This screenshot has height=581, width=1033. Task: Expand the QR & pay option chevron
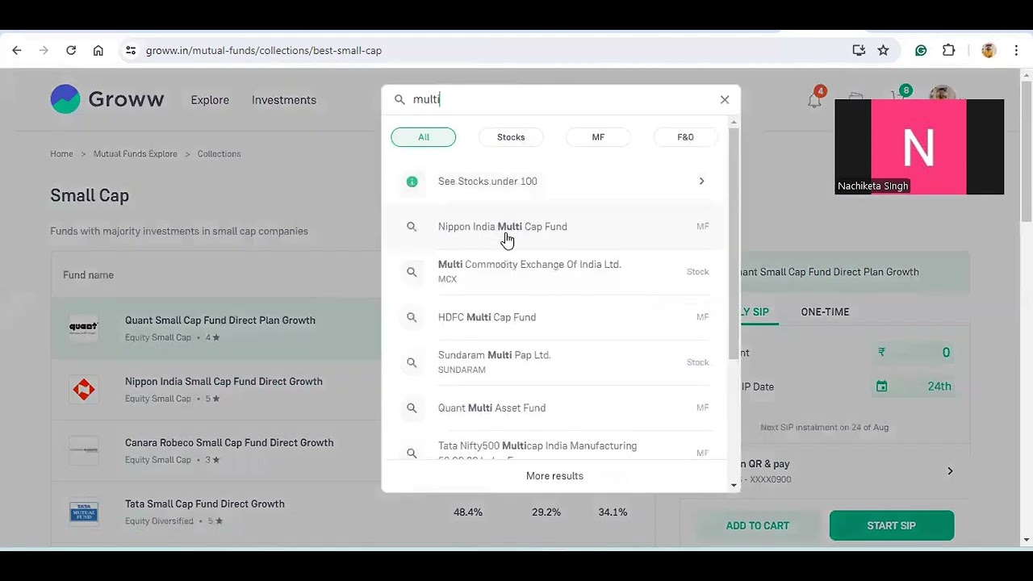click(950, 471)
